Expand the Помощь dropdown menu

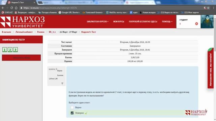pos(167,22)
